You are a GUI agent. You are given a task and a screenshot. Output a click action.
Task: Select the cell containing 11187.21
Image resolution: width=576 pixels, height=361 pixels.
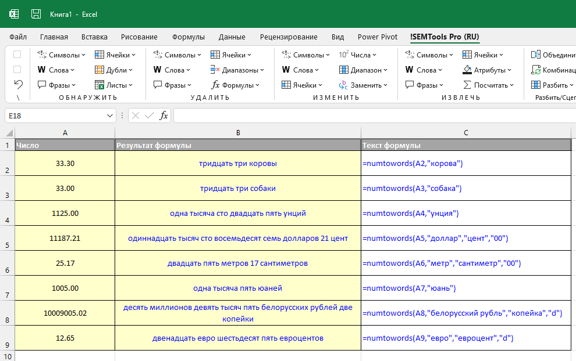[x=65, y=238]
